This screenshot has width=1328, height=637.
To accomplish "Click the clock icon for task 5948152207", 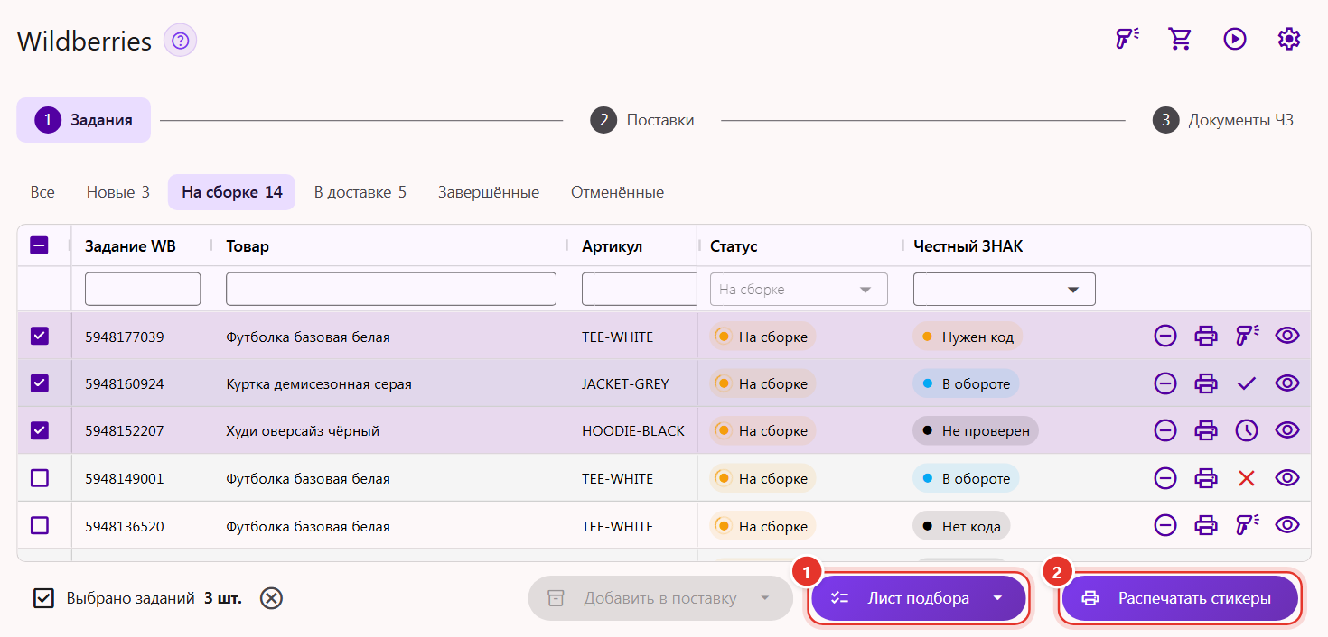I will [1247, 430].
